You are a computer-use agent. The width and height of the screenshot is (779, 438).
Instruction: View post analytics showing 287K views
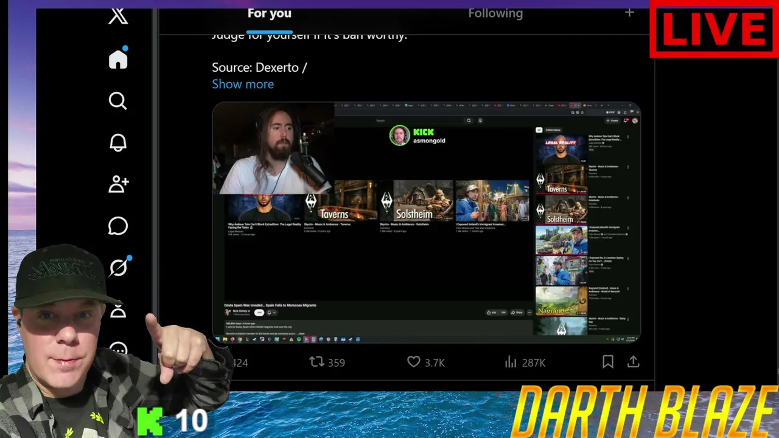[x=525, y=362]
